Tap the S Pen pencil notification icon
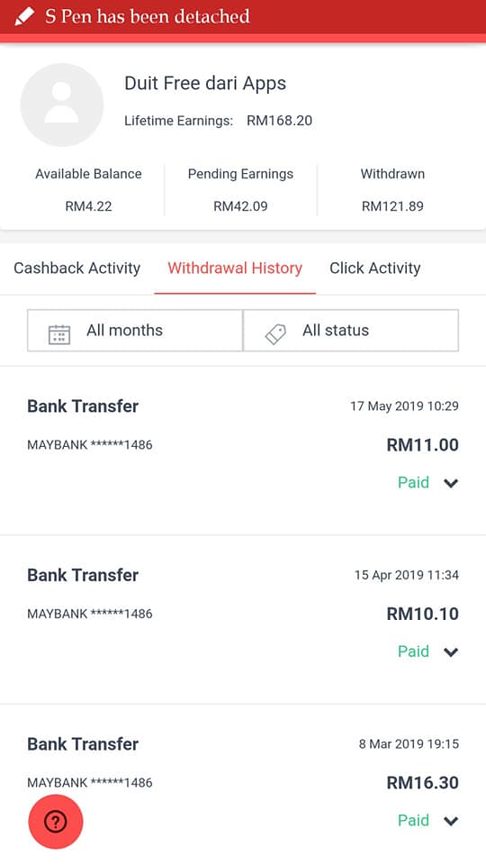This screenshot has height=865, width=486. point(24,16)
